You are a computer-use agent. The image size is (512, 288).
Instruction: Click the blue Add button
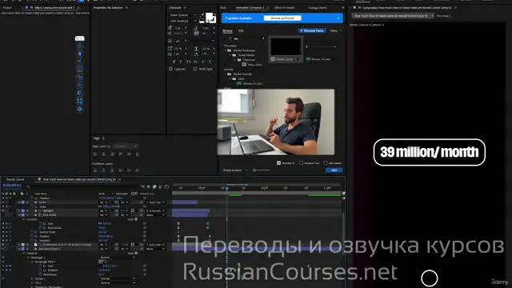pyautogui.click(x=334, y=170)
